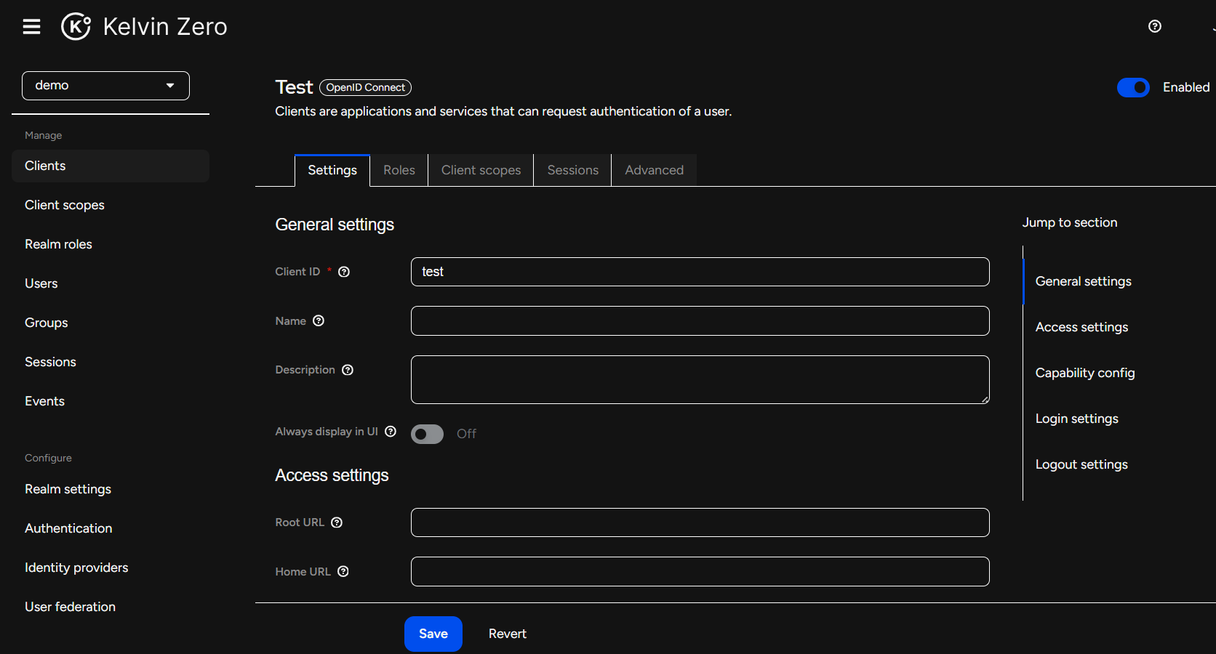
Task: Save the client settings
Action: pos(433,633)
